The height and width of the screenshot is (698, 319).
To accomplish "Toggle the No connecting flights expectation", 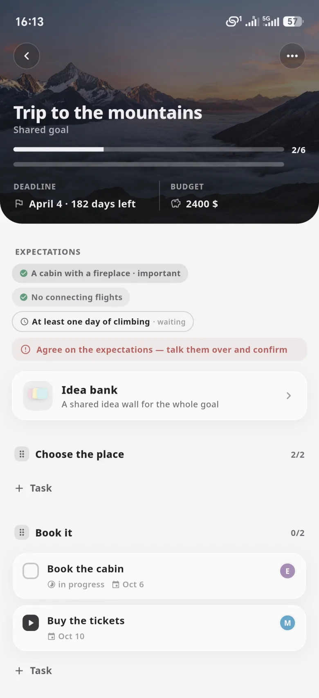I will [x=71, y=297].
